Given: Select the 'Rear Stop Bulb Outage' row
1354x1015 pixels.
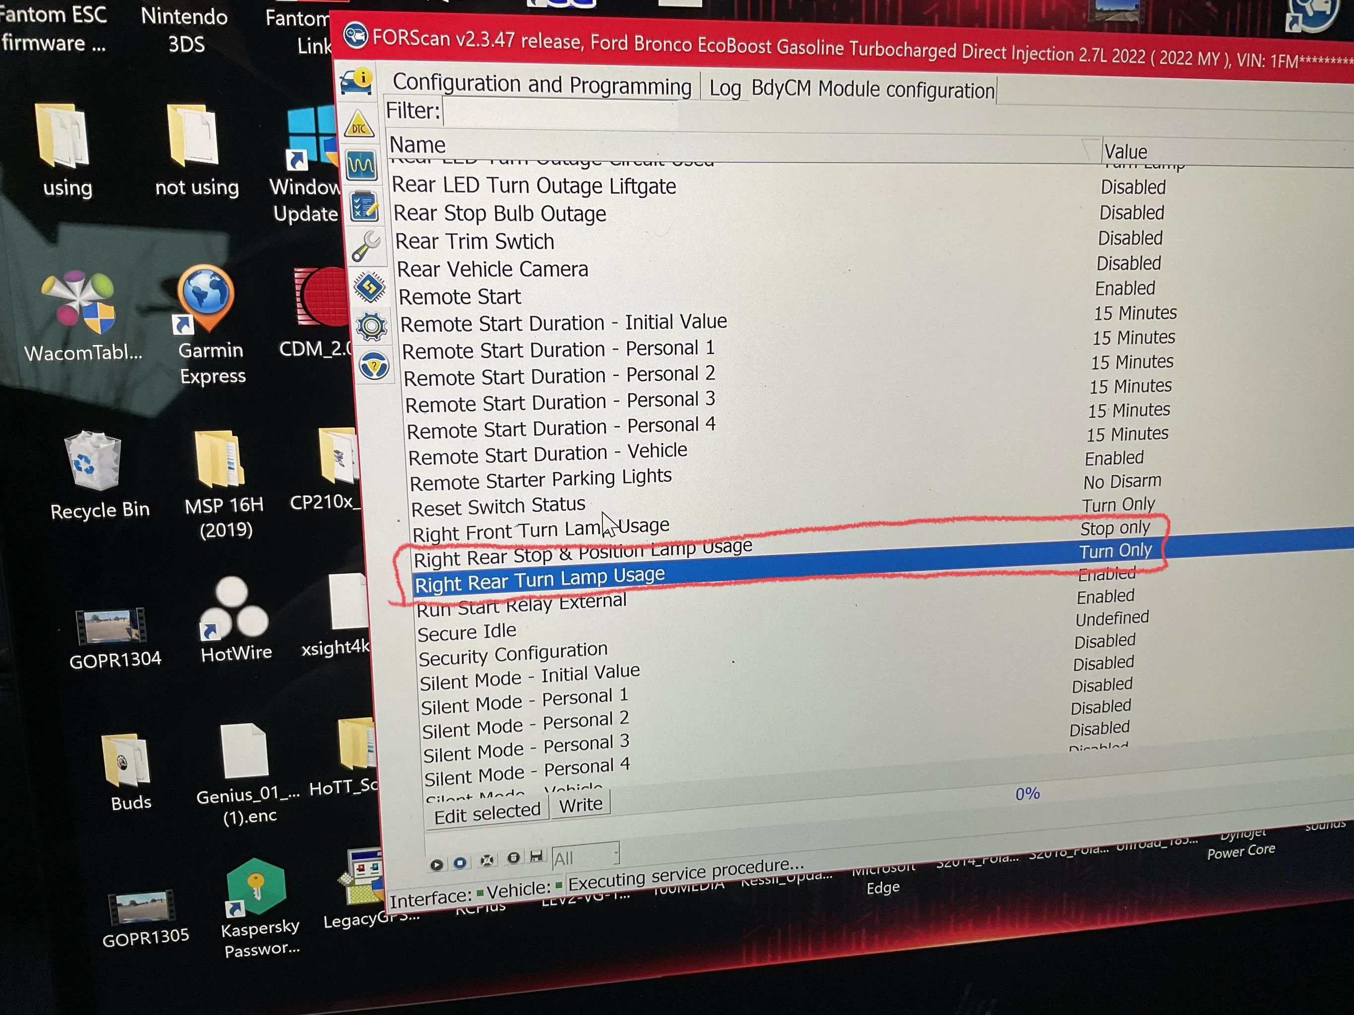Looking at the screenshot, I should coord(872,213).
